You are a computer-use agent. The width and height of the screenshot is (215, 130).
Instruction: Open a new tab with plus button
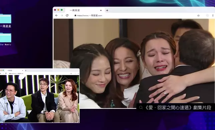pos(107,10)
